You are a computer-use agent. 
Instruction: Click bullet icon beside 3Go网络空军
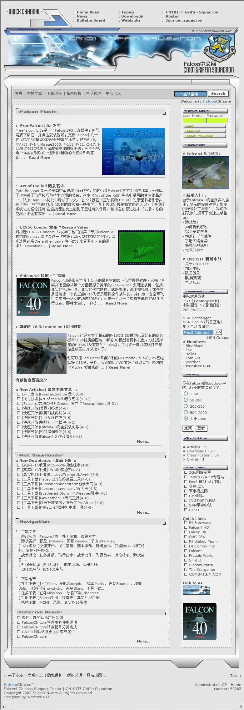coord(186,472)
